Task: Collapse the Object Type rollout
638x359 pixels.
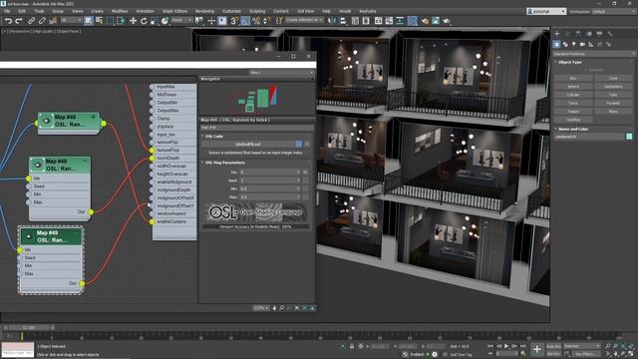Action: (x=569, y=62)
